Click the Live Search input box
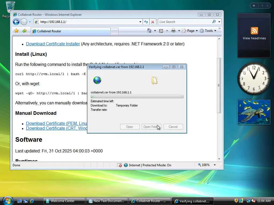This screenshot has width=274, height=205. [x=184, y=22]
